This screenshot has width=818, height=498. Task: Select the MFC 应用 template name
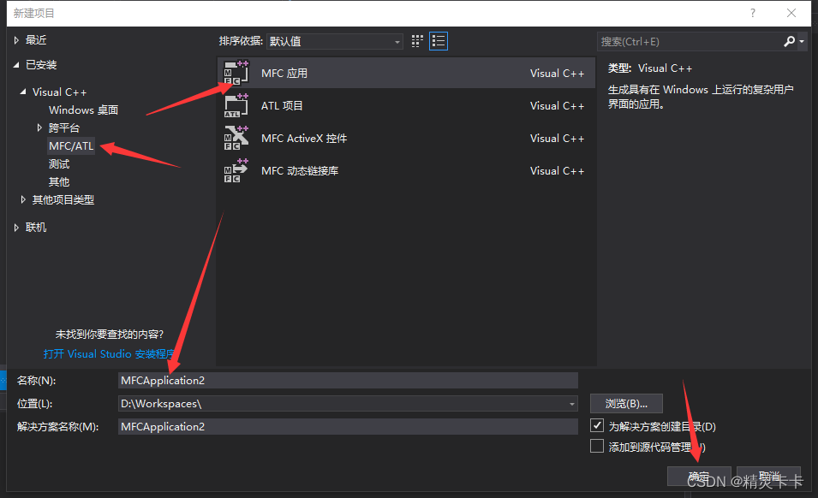coord(284,73)
